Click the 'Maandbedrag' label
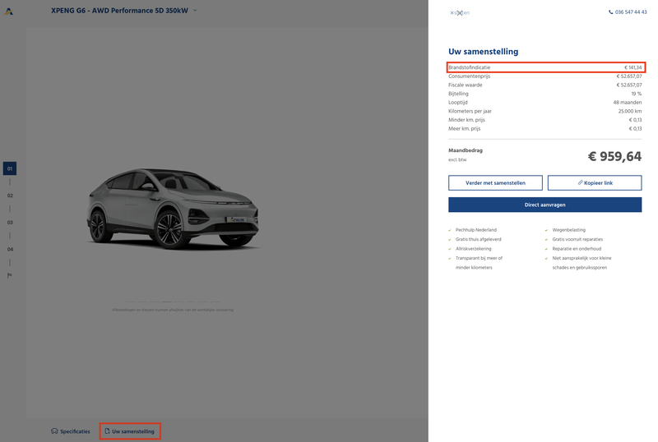 [x=465, y=150]
